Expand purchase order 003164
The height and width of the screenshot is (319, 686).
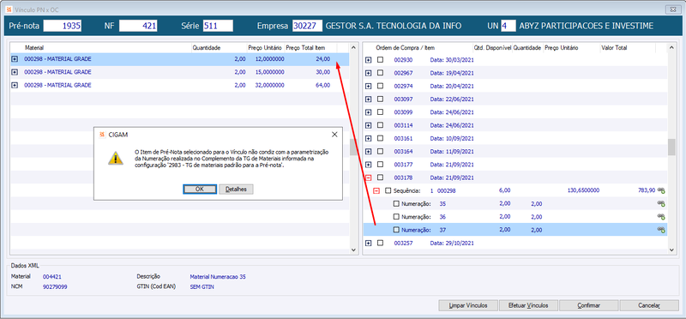[x=369, y=152]
